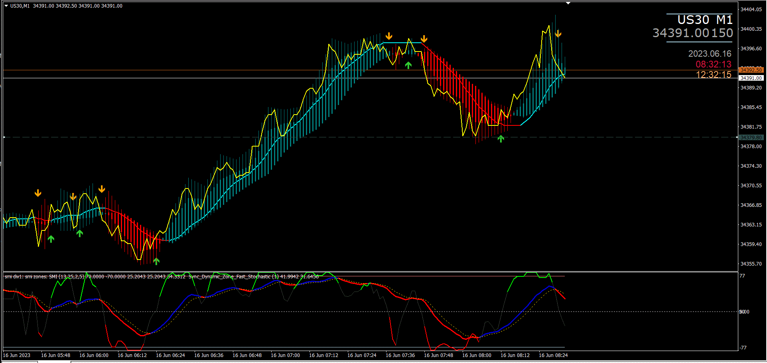The height and width of the screenshot is (363, 767).
Task: Click the 34374.30 price axis value
Action: [751, 166]
